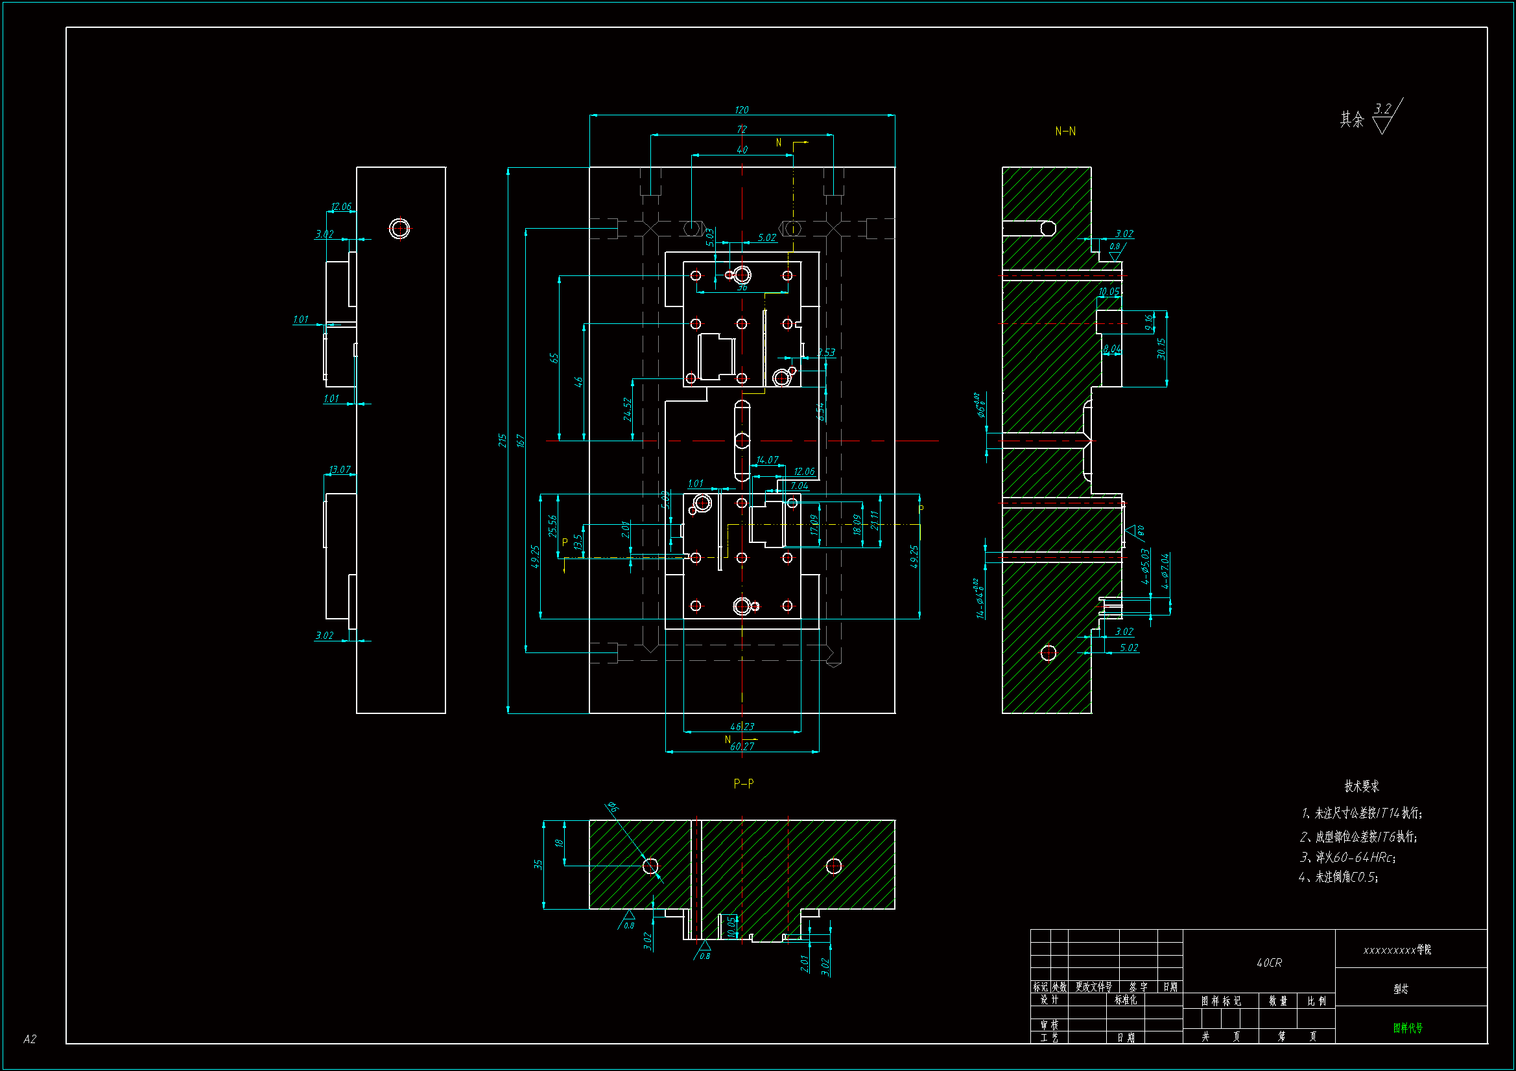Click the A2 sheet size label
This screenshot has height=1071, width=1516.
(30, 1039)
